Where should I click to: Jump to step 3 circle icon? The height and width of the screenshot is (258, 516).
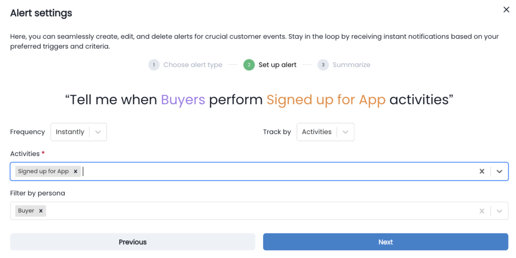click(323, 65)
